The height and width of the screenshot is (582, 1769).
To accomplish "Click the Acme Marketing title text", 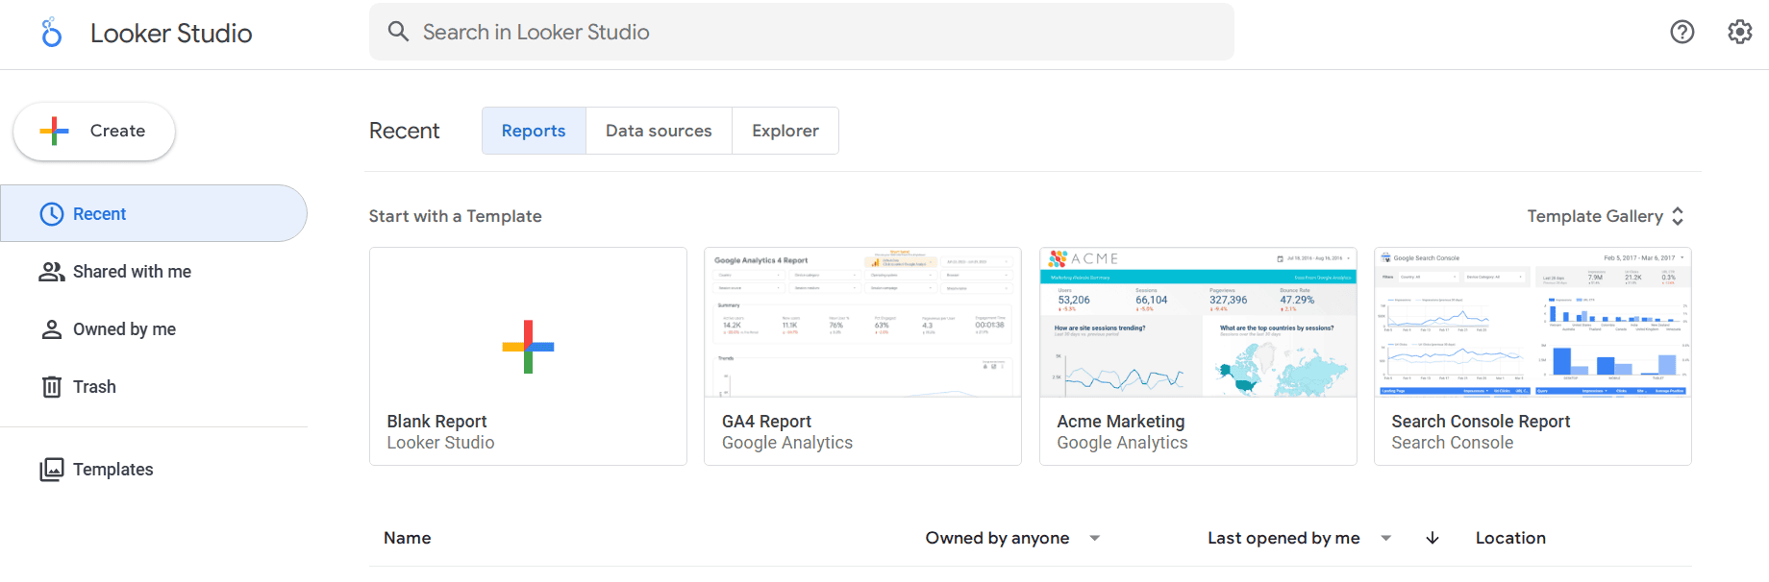I will coord(1121,422).
